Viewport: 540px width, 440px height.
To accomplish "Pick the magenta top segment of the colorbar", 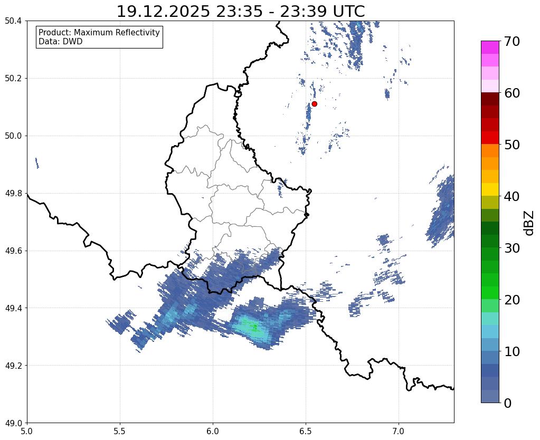I will click(x=490, y=47).
